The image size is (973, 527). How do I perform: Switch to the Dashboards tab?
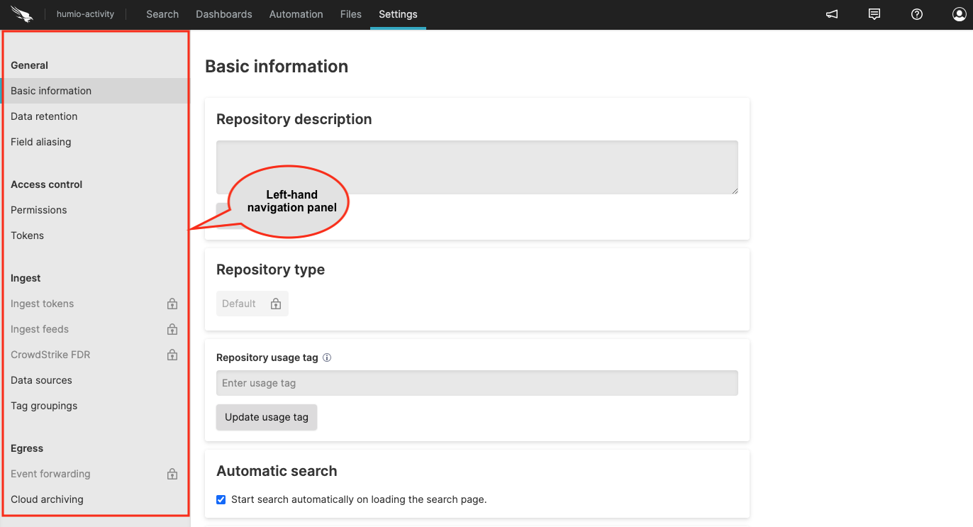coord(223,14)
